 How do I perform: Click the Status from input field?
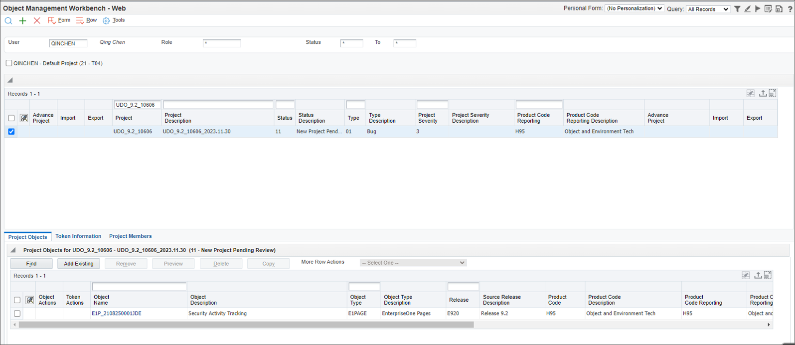352,43
